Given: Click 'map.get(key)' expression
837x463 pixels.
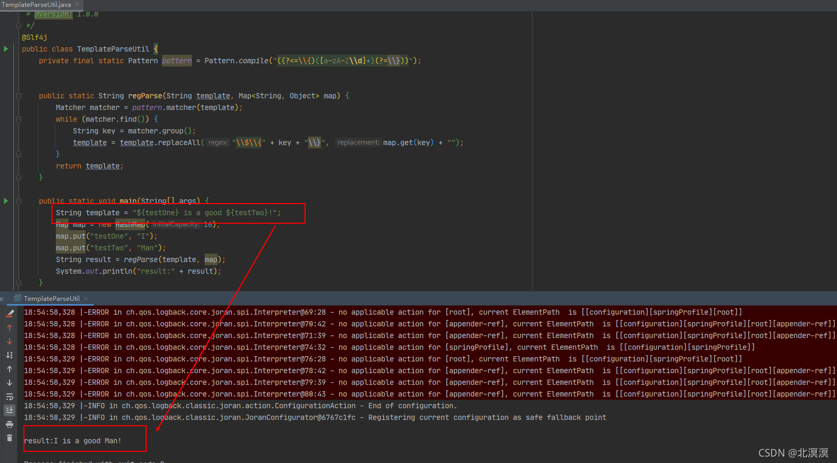Looking at the screenshot, I should (x=409, y=142).
